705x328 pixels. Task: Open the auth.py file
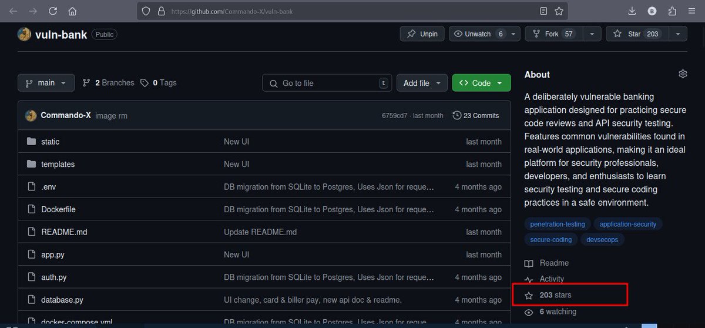pyautogui.click(x=53, y=277)
